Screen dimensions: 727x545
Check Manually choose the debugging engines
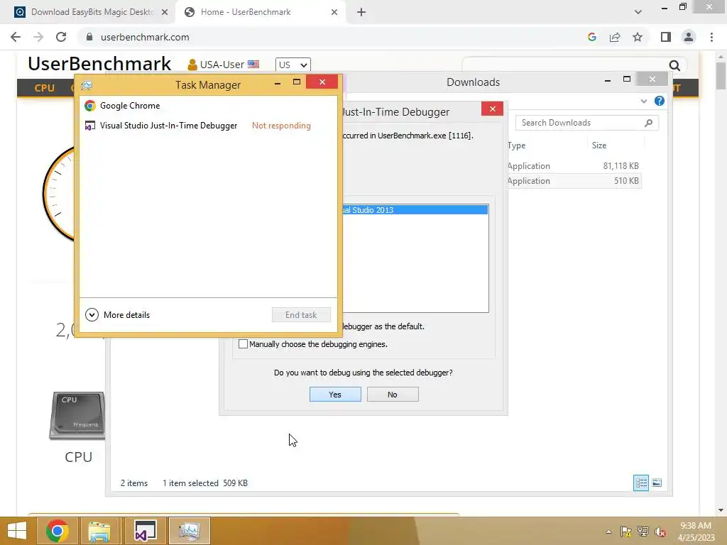[x=243, y=344]
